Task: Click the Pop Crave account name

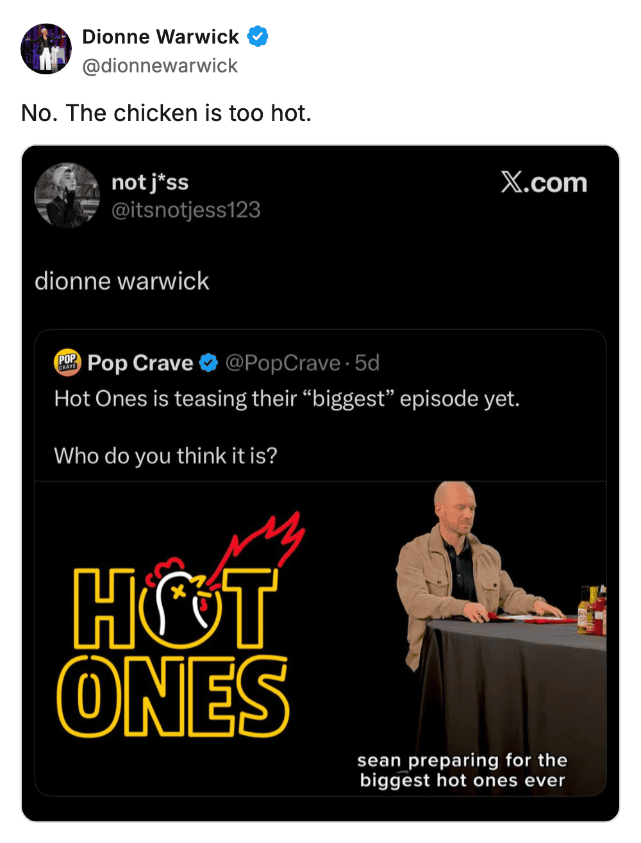Action: click(x=140, y=363)
